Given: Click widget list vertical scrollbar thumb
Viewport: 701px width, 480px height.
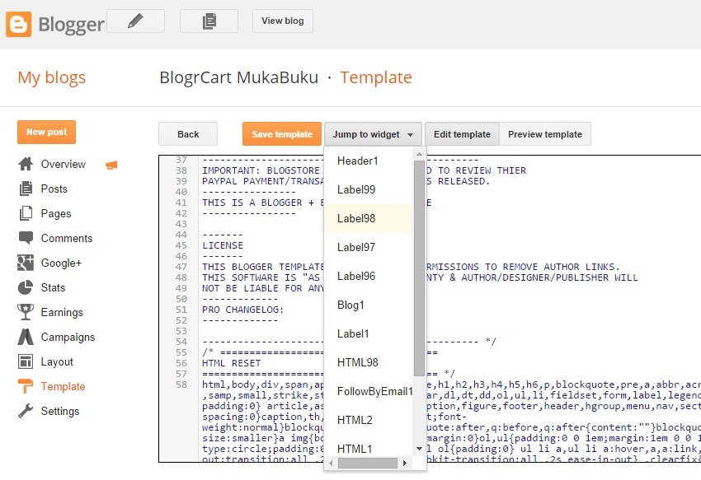Looking at the screenshot, I should coord(419,268).
